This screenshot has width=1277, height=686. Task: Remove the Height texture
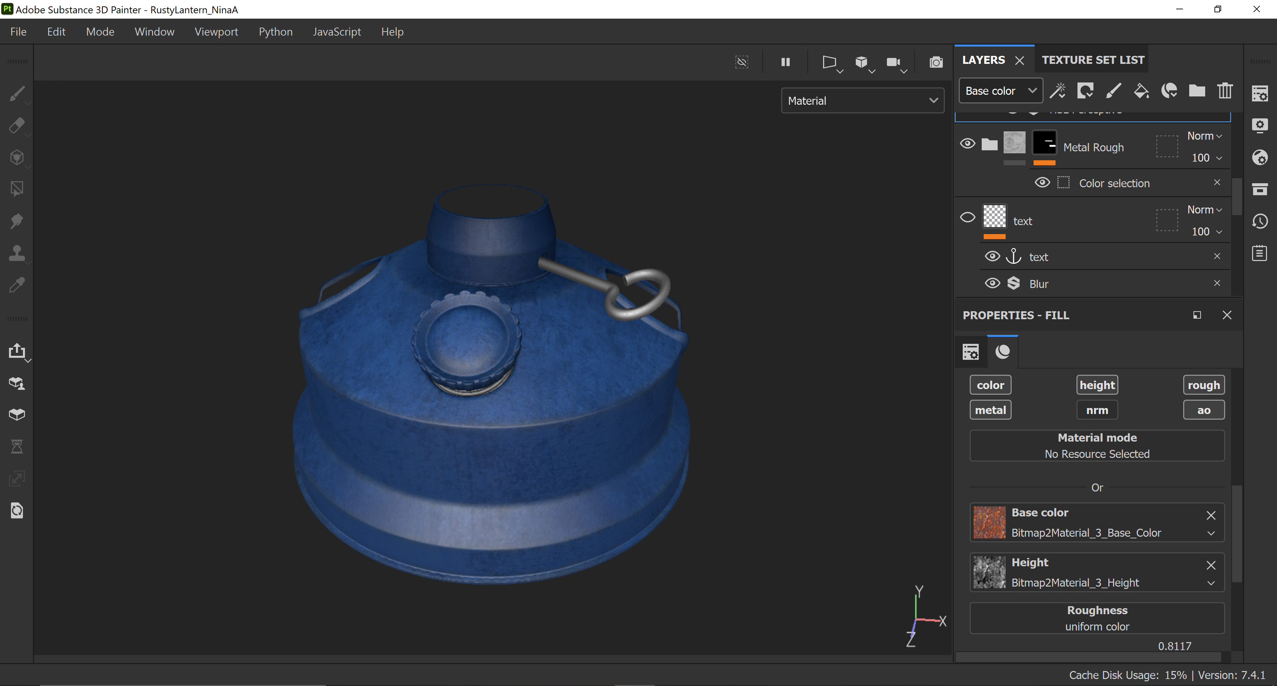click(x=1210, y=565)
